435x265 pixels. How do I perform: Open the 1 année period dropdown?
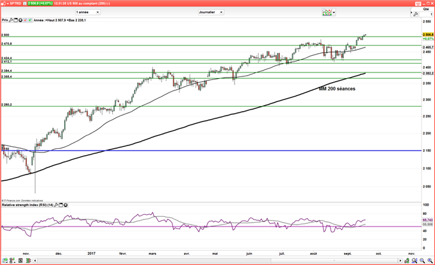coord(87,12)
